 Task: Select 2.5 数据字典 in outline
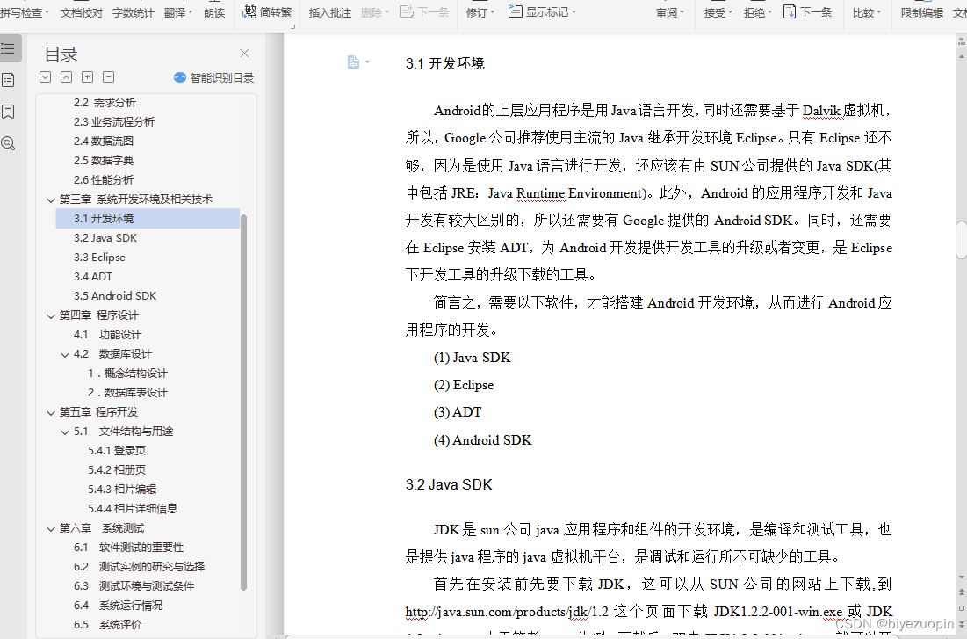(x=104, y=161)
